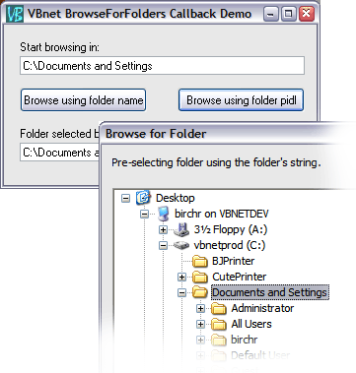Select Desktop in the folder tree
Image resolution: width=356 pixels, height=373 pixels.
pyautogui.click(x=176, y=198)
